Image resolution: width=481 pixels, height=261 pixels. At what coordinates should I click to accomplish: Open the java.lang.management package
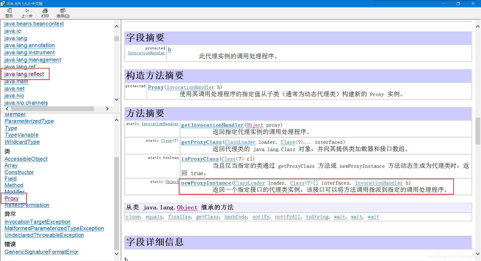[x=33, y=60]
